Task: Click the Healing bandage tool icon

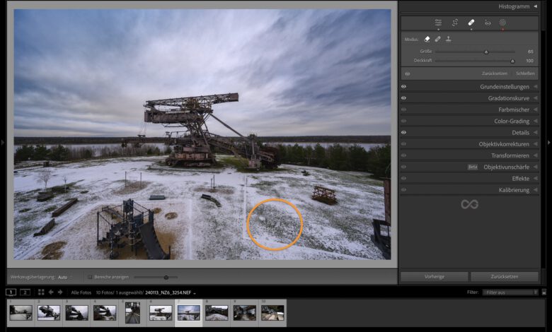Action: click(x=471, y=23)
